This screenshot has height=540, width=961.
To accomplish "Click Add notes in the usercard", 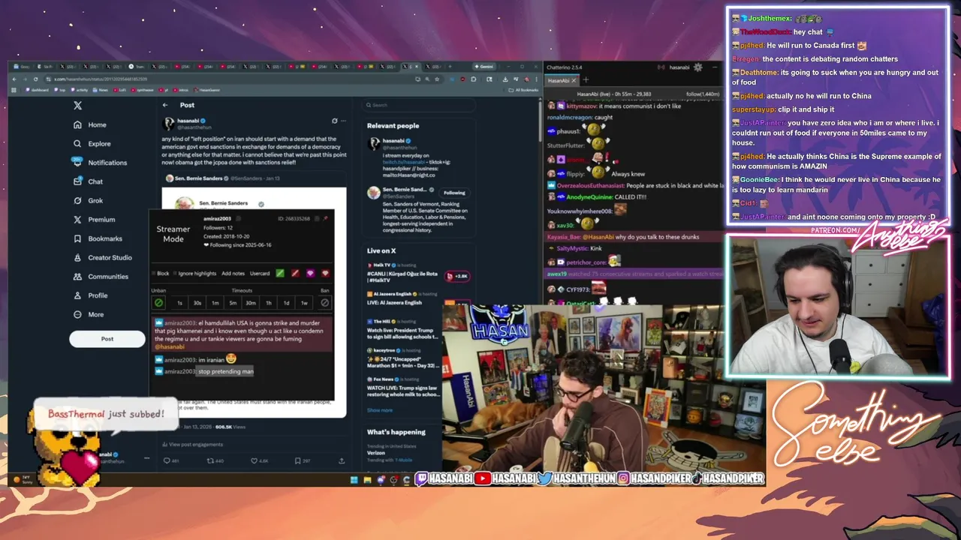I will click(233, 274).
